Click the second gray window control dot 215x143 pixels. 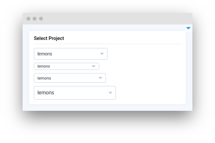(35, 19)
